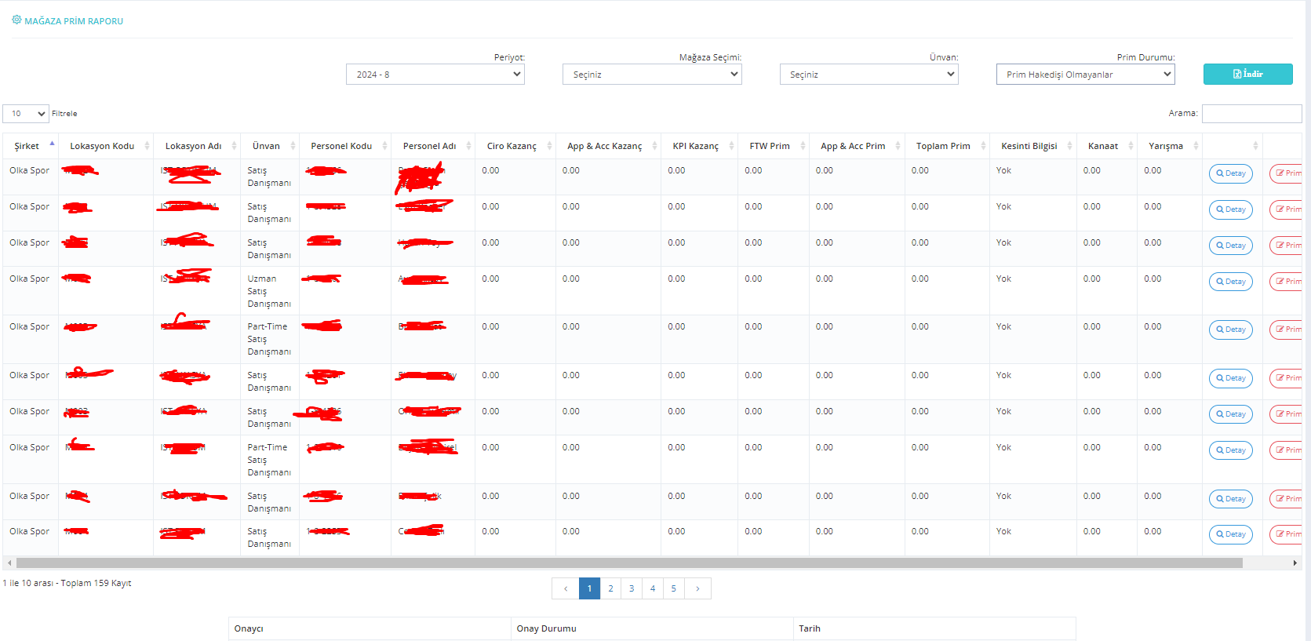The width and height of the screenshot is (1311, 641).
Task: Sort table by Ciro Kazanç column
Action: tap(515, 146)
